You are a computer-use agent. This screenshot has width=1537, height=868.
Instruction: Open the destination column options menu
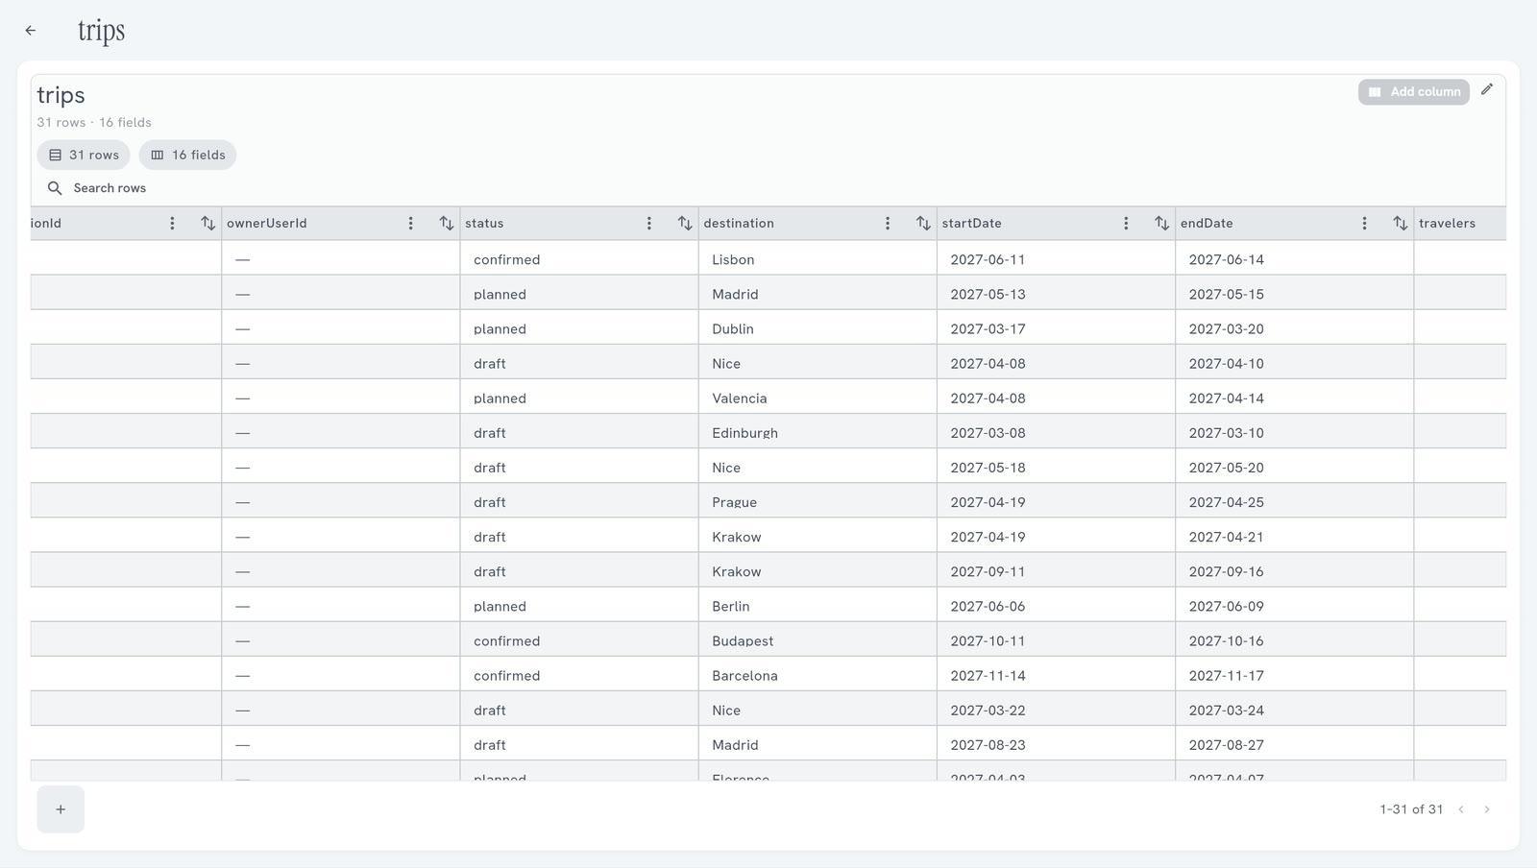(888, 224)
